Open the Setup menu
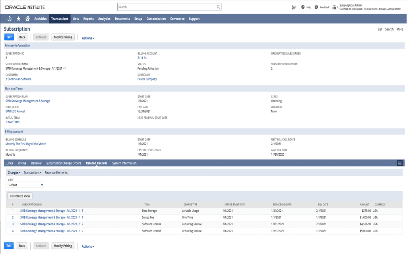This screenshot has height=254, width=407. click(x=138, y=19)
